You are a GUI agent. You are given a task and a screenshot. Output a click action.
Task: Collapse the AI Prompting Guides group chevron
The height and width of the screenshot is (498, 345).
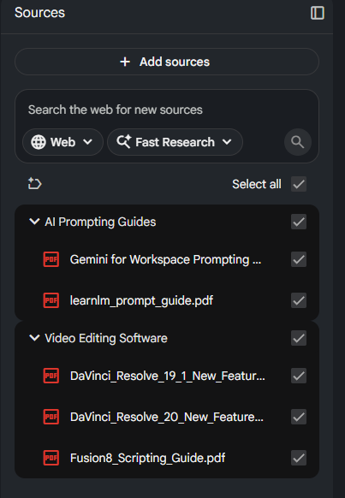coord(34,222)
